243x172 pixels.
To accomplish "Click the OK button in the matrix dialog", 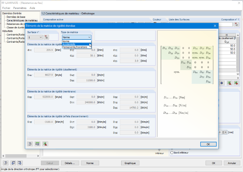I will (208, 144).
